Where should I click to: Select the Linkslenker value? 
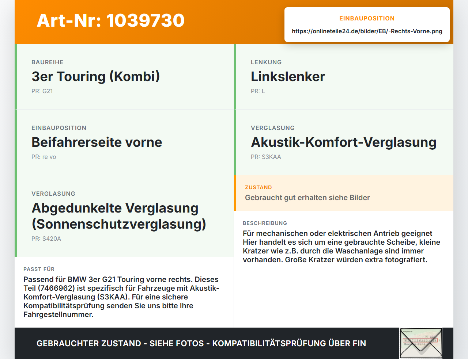[x=288, y=76]
